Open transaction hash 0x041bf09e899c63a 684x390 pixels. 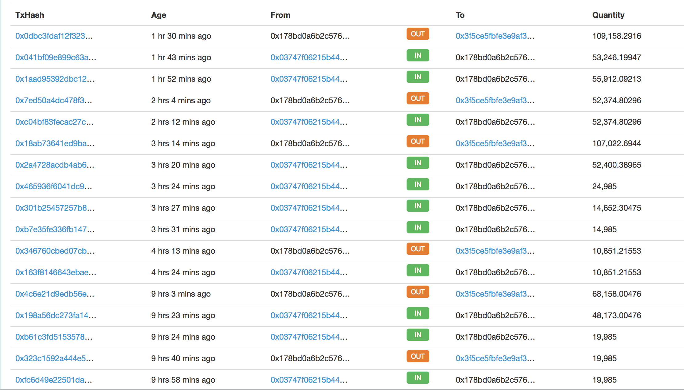click(56, 57)
